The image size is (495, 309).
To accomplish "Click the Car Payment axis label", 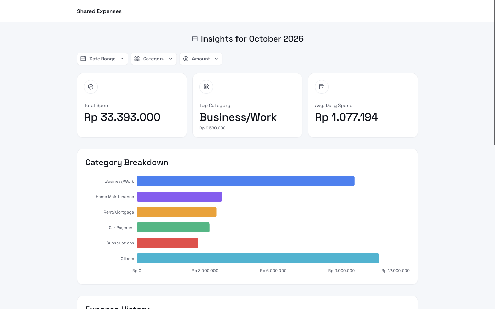I will [121, 228].
